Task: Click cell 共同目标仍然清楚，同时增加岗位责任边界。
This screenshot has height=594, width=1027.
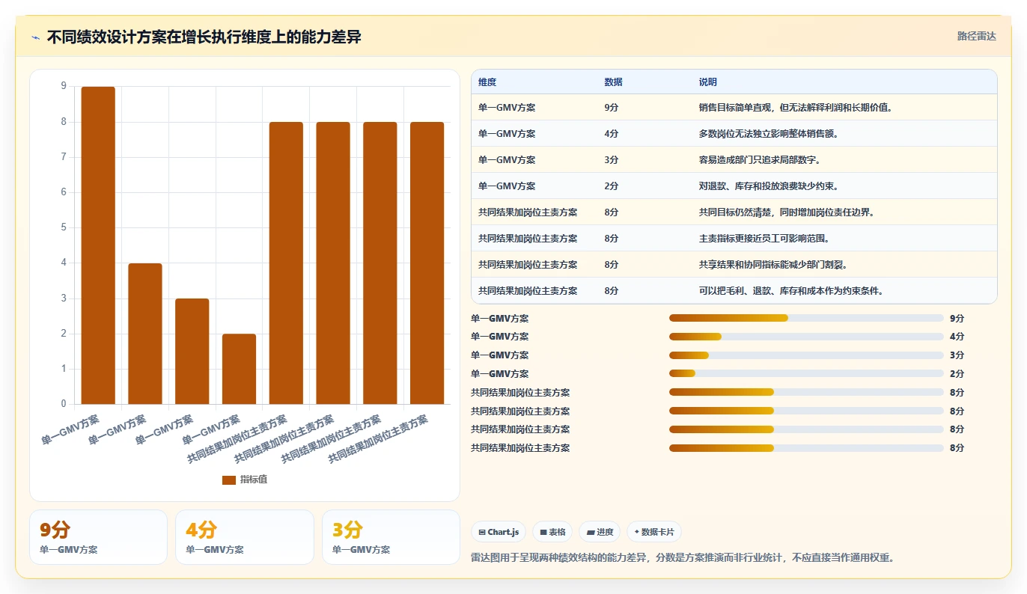Action: [x=787, y=212]
